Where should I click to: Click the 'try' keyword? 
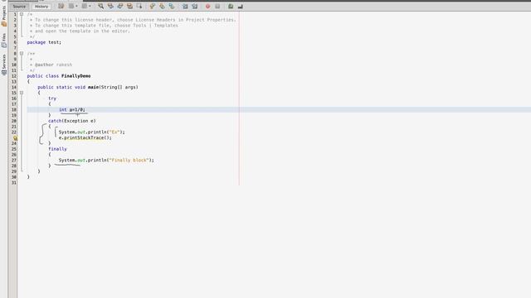coord(52,99)
